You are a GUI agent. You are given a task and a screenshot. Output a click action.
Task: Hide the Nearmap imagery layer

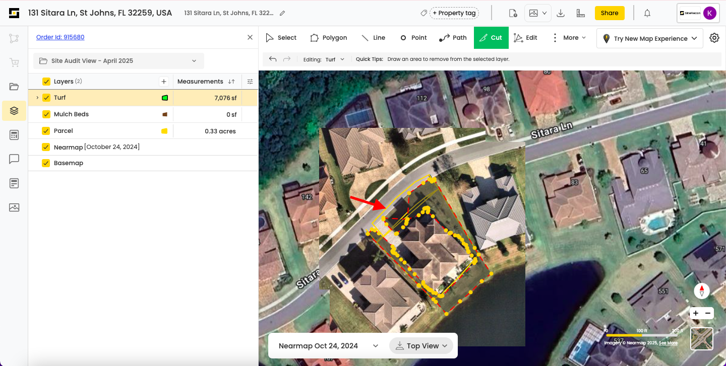pyautogui.click(x=46, y=147)
